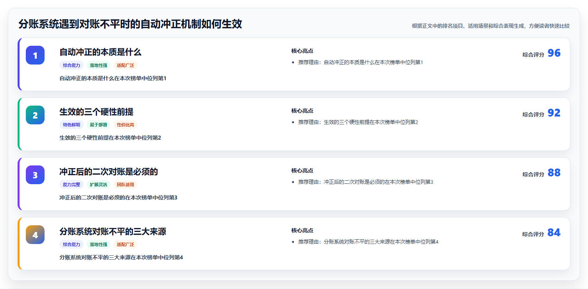Click the 易于部署 tag
588x289 pixels.
pos(99,125)
